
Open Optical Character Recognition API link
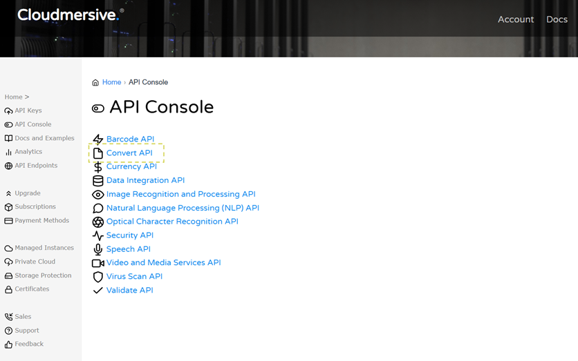point(172,222)
